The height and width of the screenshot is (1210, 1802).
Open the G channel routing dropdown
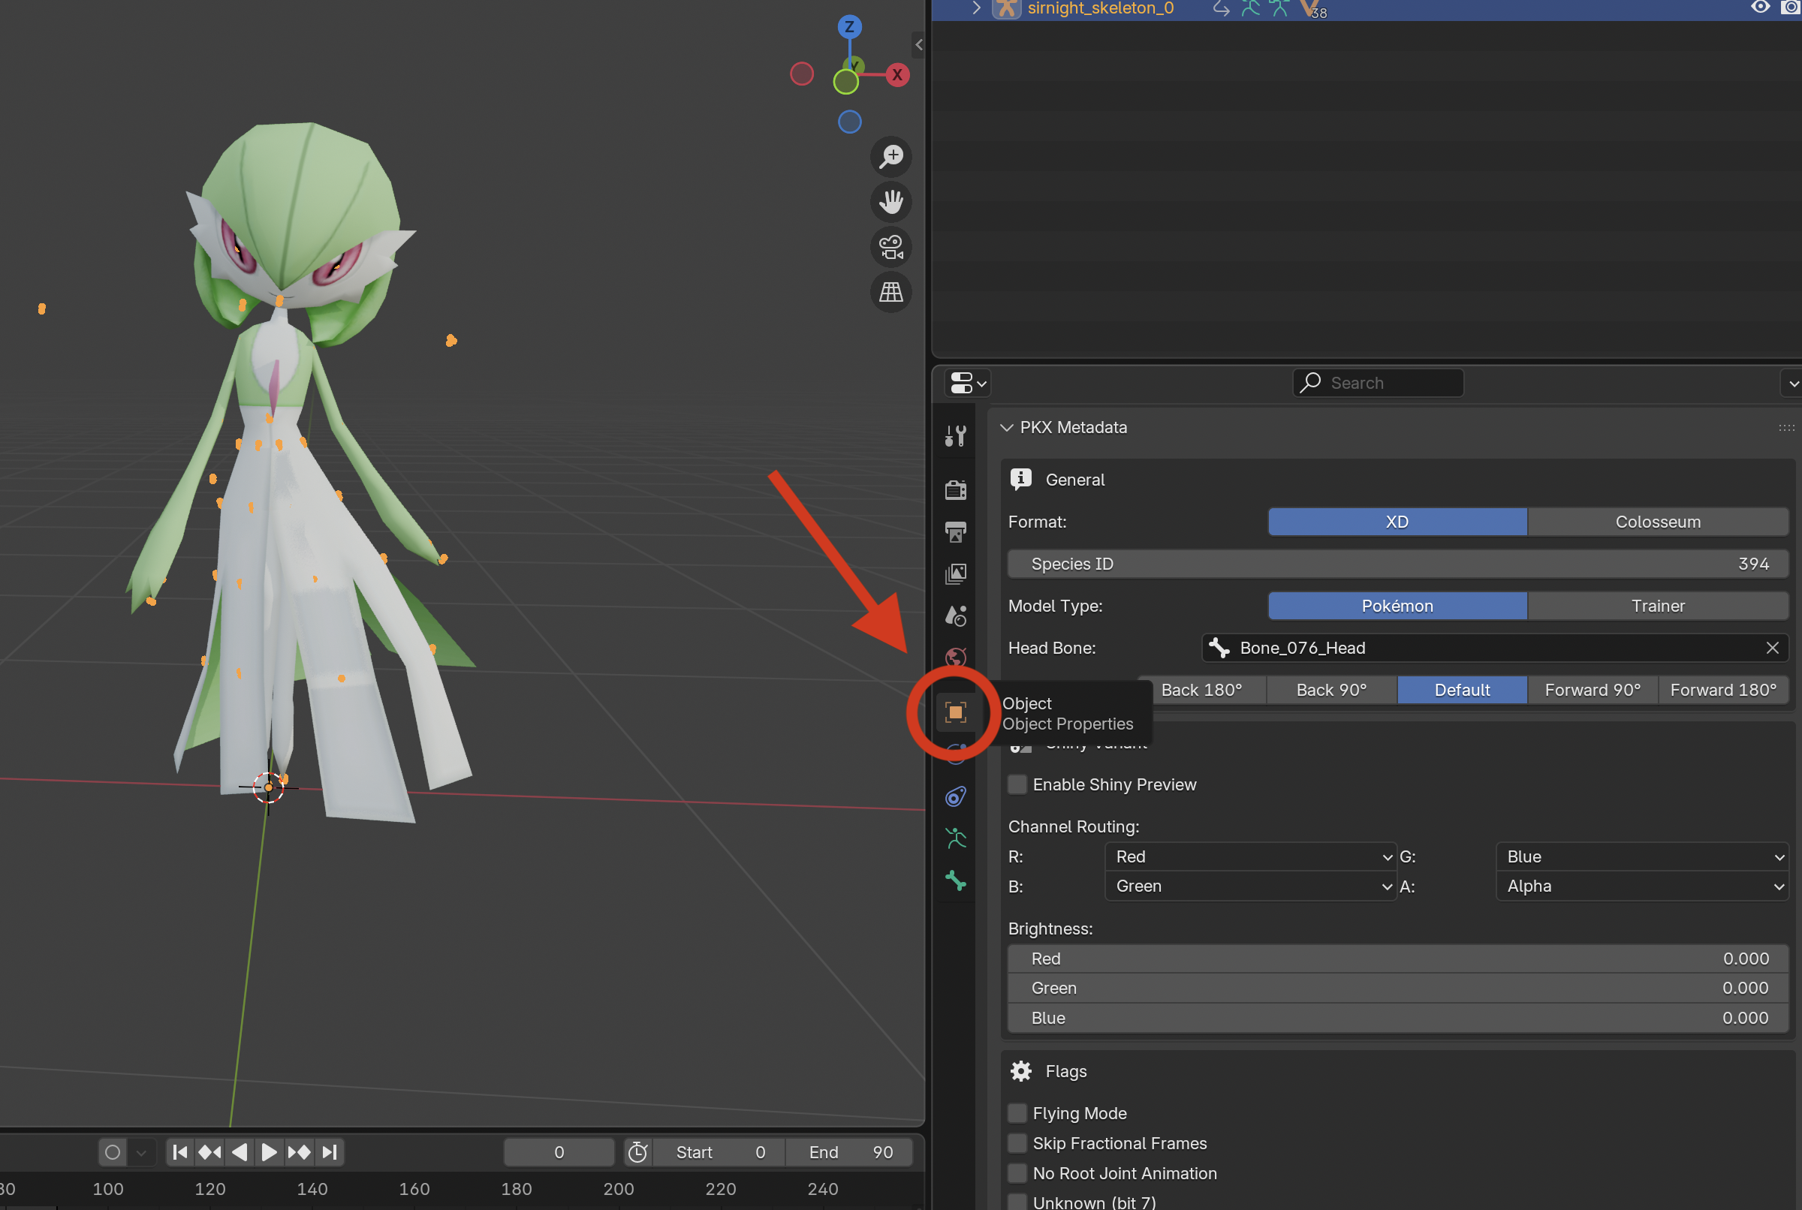1642,856
